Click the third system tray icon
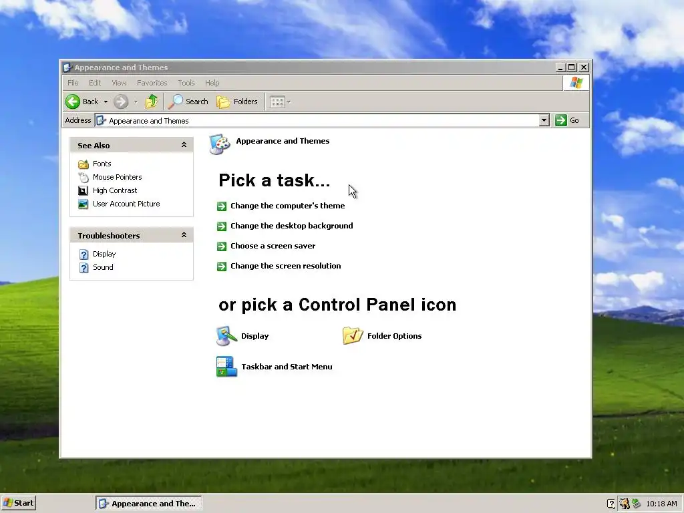Screen dimensions: 684x513 pyautogui.click(x=636, y=504)
